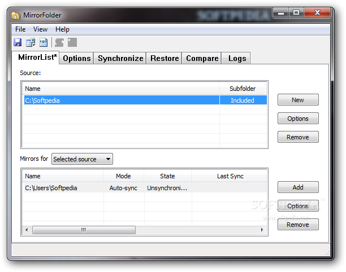Image resolution: width=346 pixels, height=272 pixels.
Task: Open the View menu
Action: click(40, 29)
